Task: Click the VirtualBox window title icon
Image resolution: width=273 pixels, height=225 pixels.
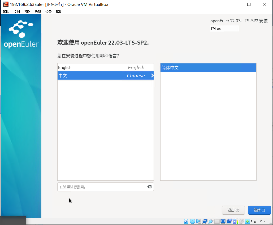Action: [6, 4]
